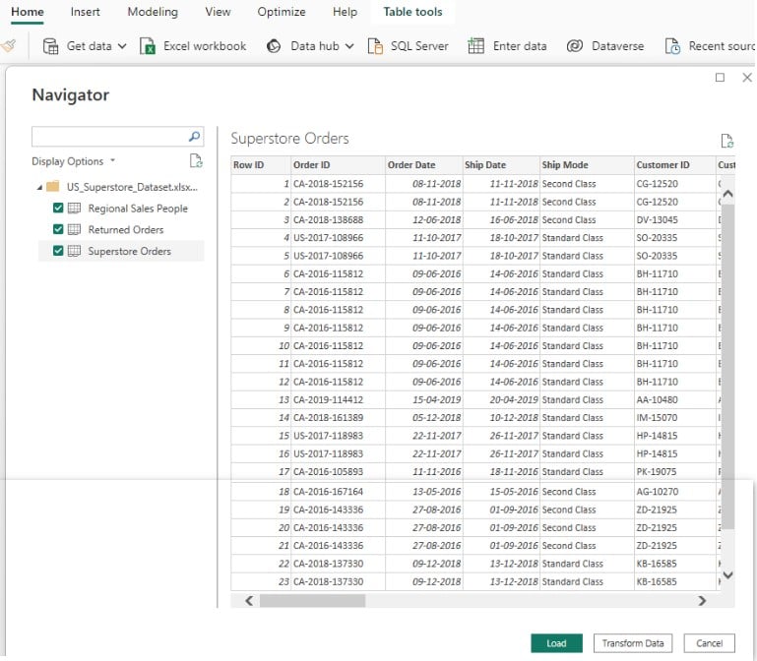This screenshot has width=757, height=661.
Task: Click the SQL Server icon
Action: click(x=375, y=46)
